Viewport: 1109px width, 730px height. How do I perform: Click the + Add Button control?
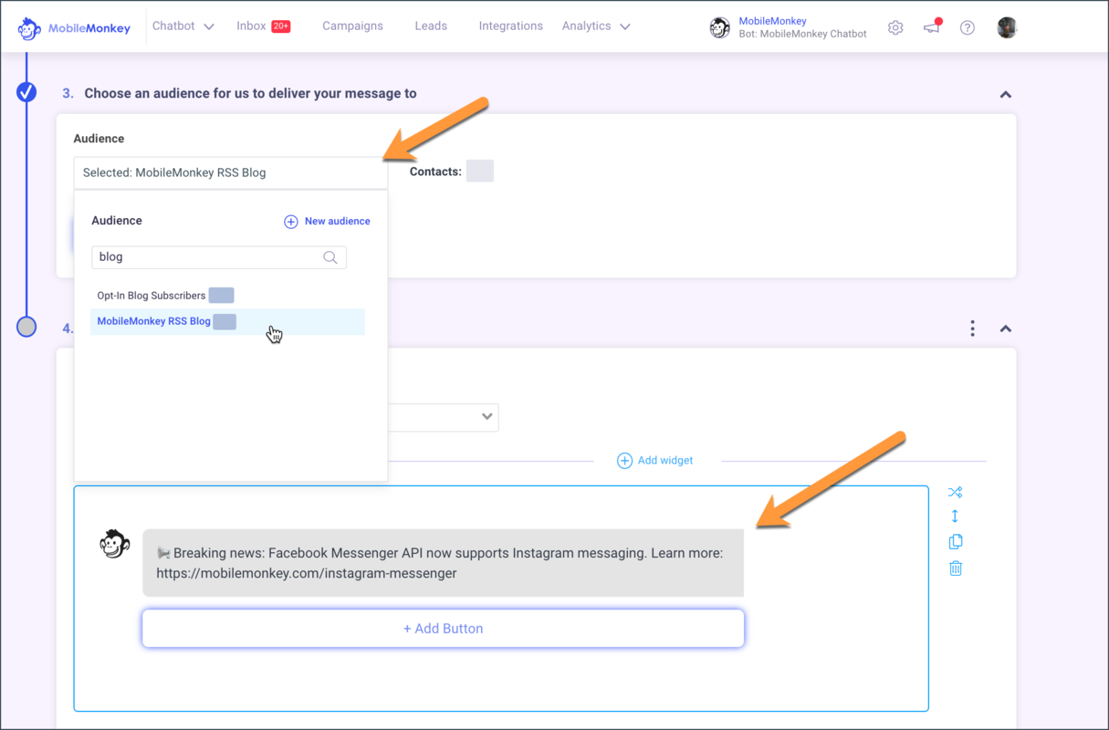tap(443, 628)
